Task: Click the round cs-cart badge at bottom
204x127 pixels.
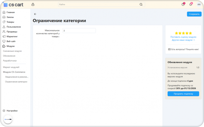Action: coord(8,119)
